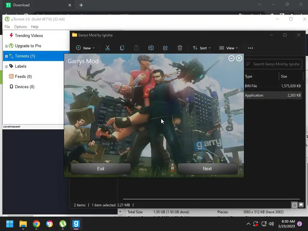Viewport: 308px width, 231px height.
Task: Select Upgrade to Pro in µTorrent sidebar
Action: 28,46
